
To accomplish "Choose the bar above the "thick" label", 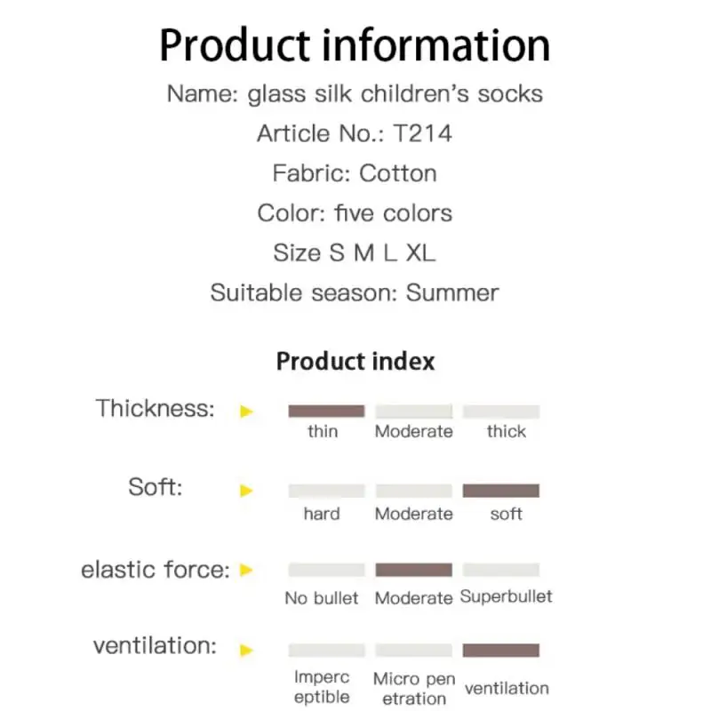I will click(x=501, y=411).
